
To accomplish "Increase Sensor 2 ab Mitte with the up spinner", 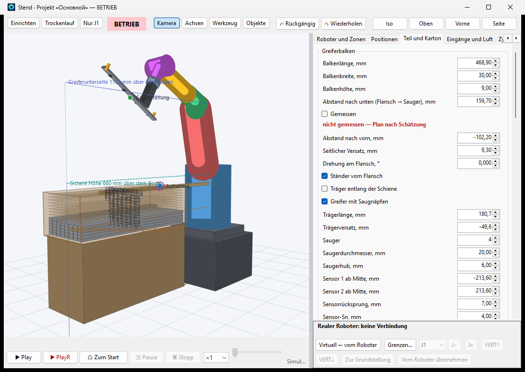I will coord(496,288).
